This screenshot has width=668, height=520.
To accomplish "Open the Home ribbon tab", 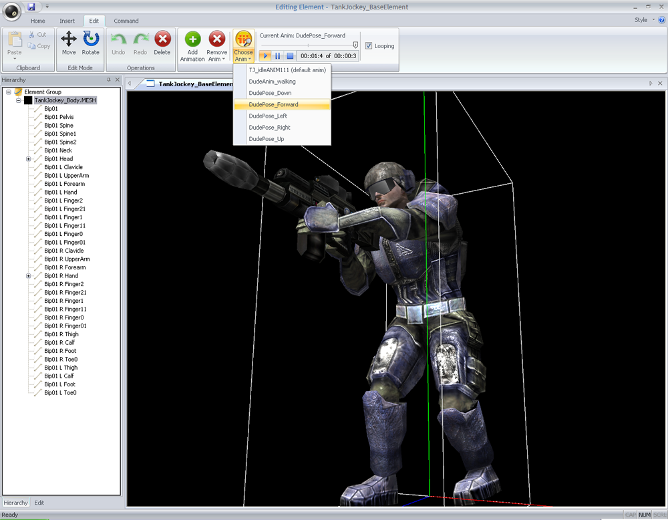I will pyautogui.click(x=37, y=21).
